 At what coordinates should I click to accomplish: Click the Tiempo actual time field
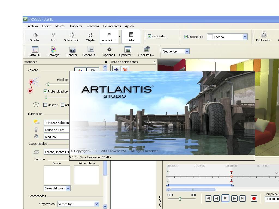coord(272,199)
